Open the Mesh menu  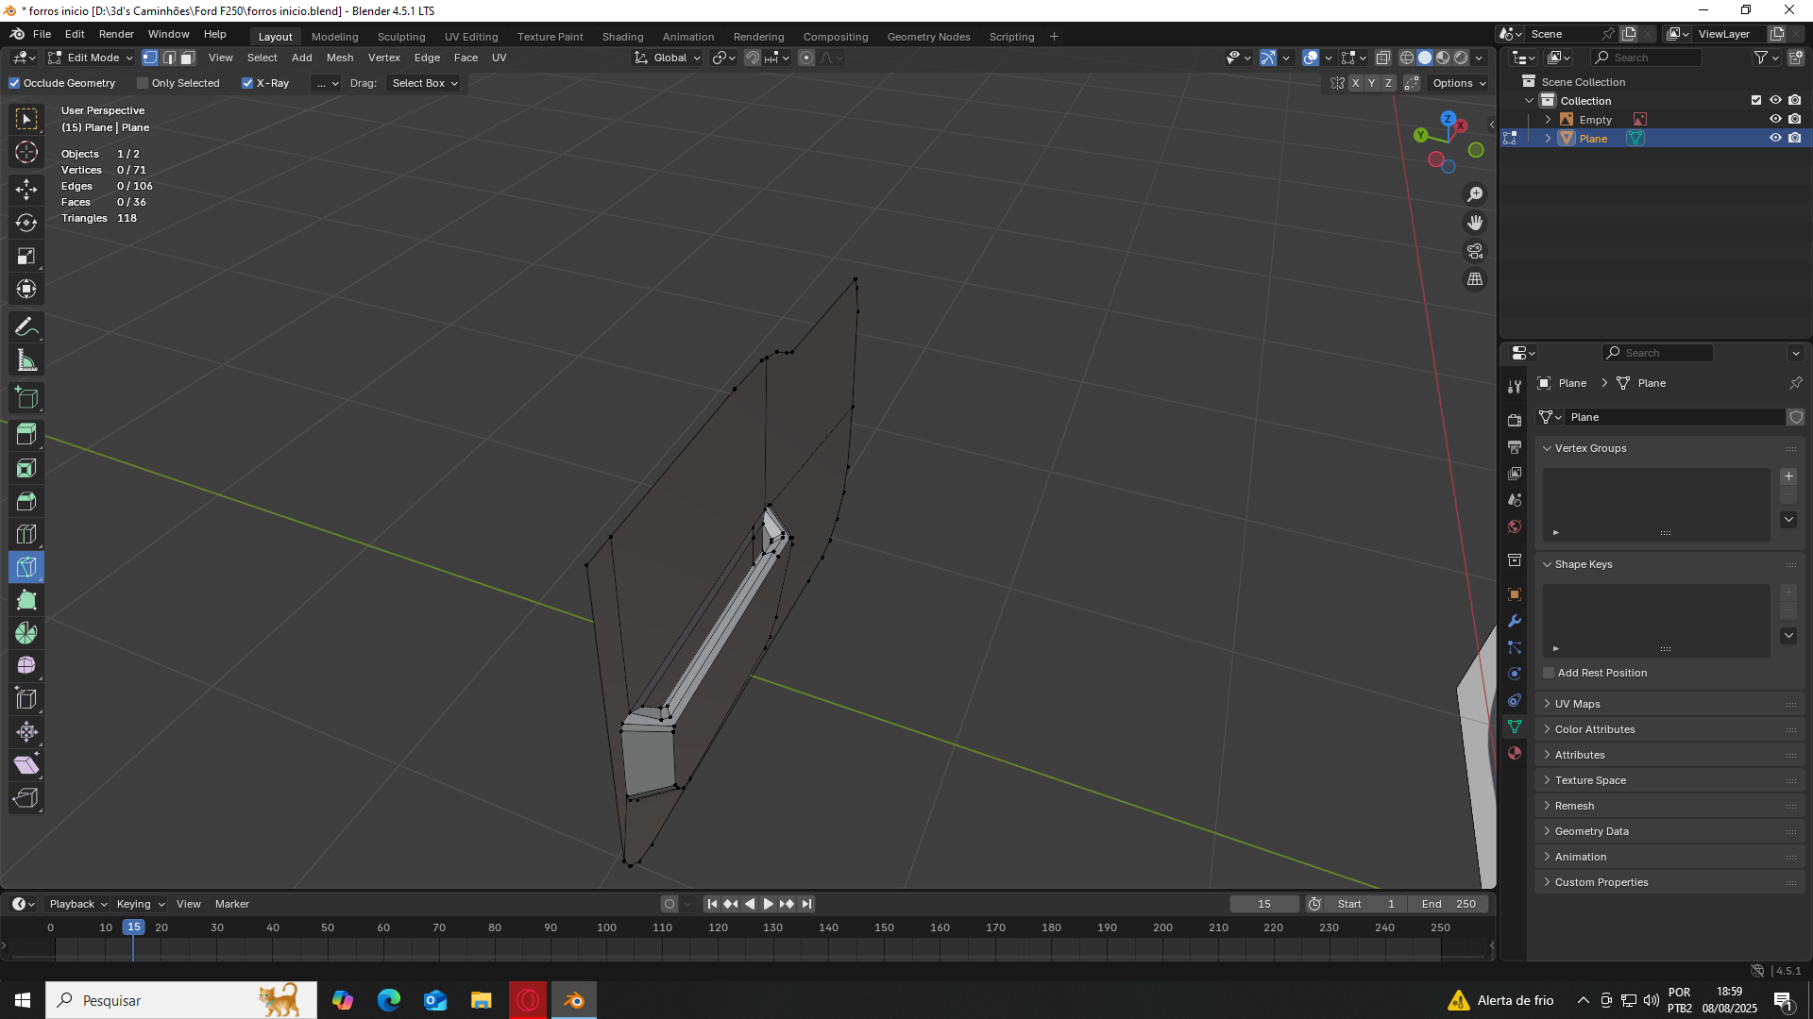[339, 58]
